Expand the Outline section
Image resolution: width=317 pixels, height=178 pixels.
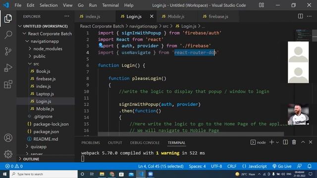(46, 159)
